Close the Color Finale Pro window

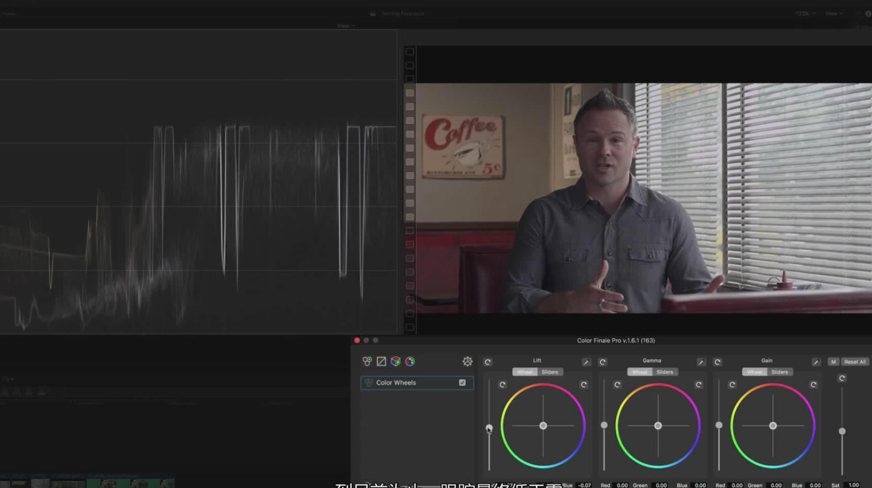(357, 341)
